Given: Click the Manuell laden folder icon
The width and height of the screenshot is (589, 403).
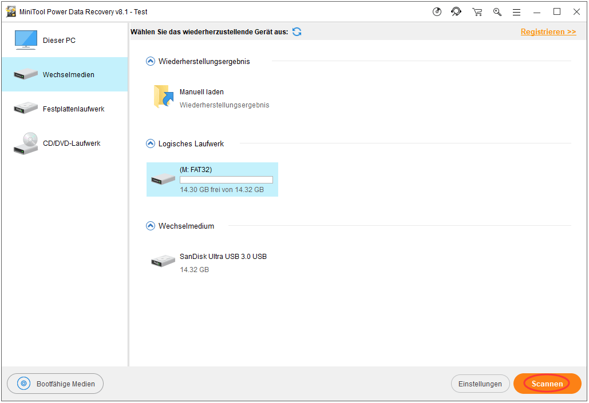Looking at the screenshot, I should click(x=164, y=97).
